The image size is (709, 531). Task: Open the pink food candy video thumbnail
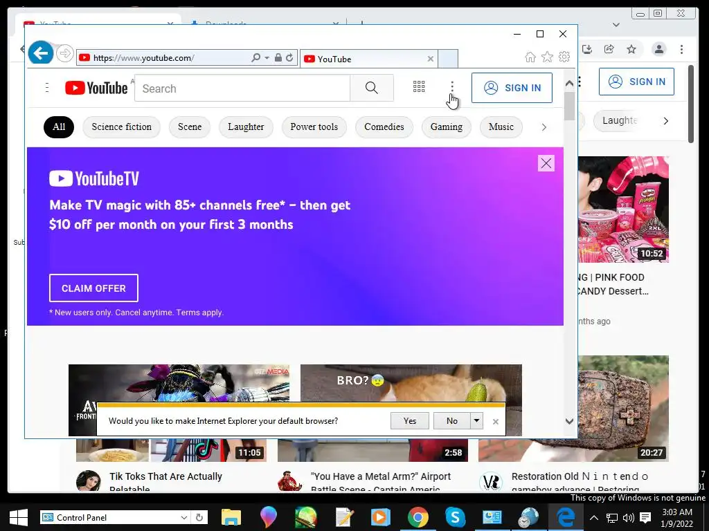(x=623, y=209)
